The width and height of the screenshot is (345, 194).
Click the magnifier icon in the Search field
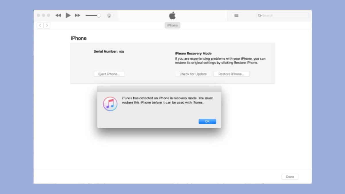260,15
